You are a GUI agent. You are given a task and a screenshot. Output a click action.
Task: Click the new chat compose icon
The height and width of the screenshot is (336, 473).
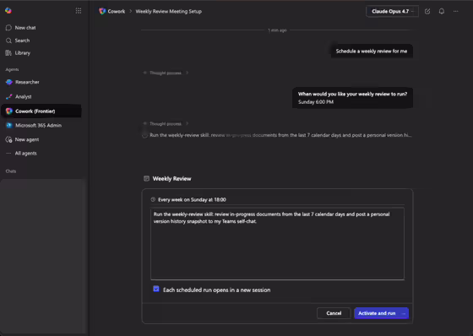point(427,12)
